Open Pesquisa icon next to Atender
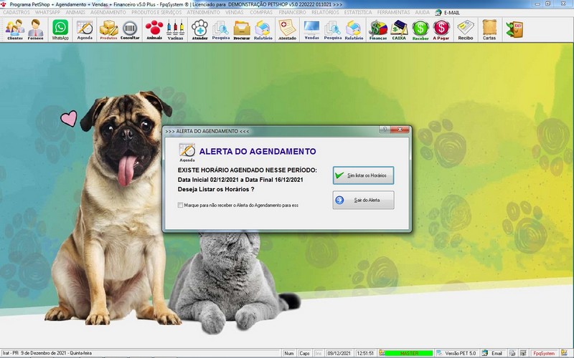This screenshot has width=574, height=358. 221,29
